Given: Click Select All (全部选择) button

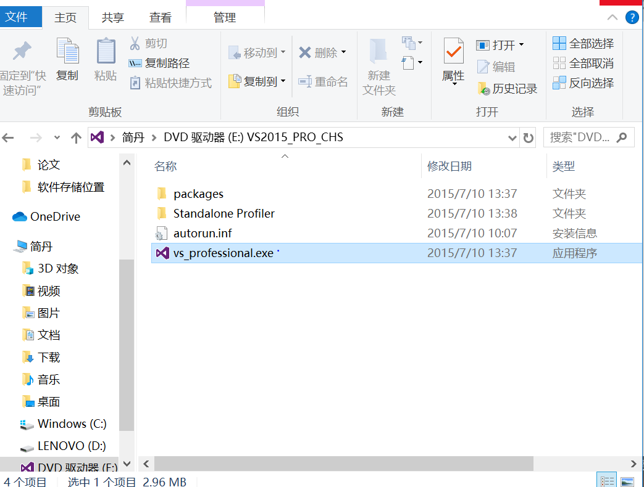Looking at the screenshot, I should 583,43.
